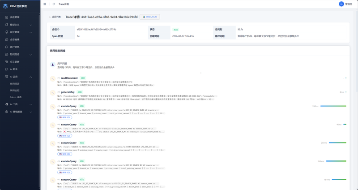Click the output line of span #1 readDocument
The image size is (358, 190).
106,85
